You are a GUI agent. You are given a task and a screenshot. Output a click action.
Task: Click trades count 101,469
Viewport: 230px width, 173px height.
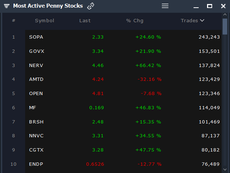tap(209, 122)
